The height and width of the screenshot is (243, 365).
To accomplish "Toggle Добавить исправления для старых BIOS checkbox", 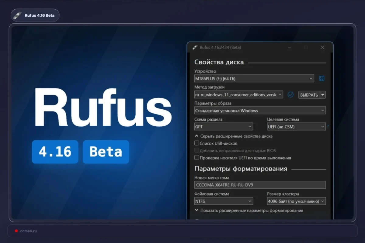I will pos(197,150).
